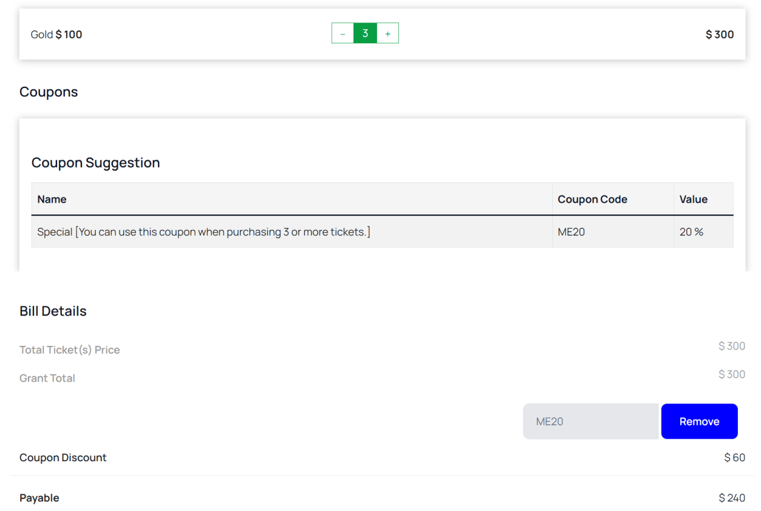This screenshot has width=761, height=511.
Task: Click the ME20 code in coupon table
Action: [x=571, y=232]
